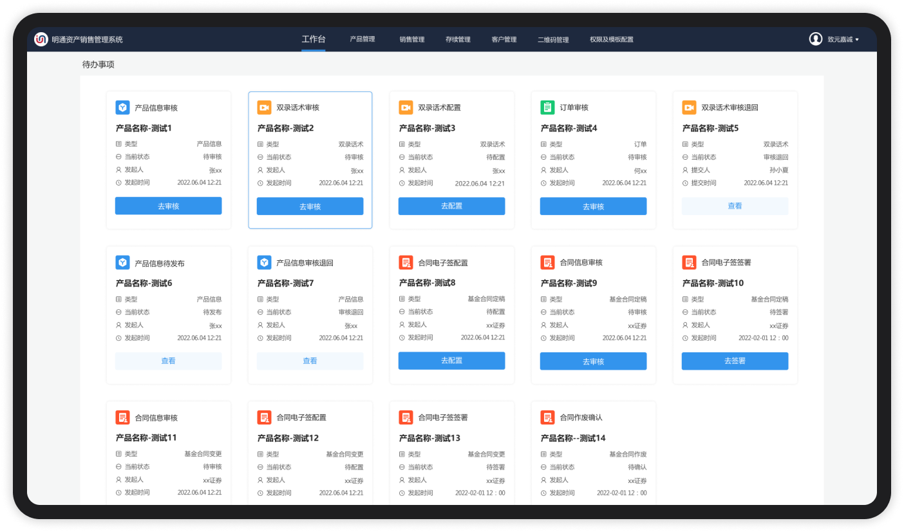
Task: Select 二维码管理 in the top navigation
Action: [x=553, y=39]
